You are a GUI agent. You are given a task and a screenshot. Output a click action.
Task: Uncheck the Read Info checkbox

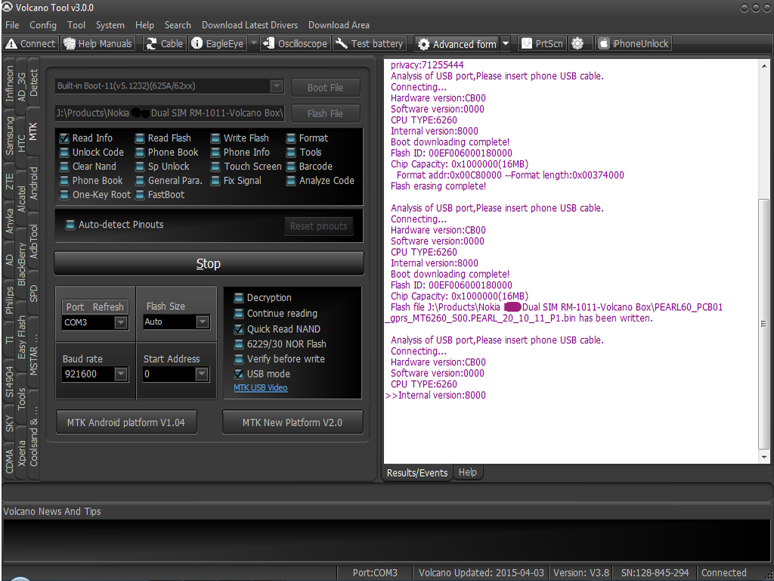click(64, 138)
